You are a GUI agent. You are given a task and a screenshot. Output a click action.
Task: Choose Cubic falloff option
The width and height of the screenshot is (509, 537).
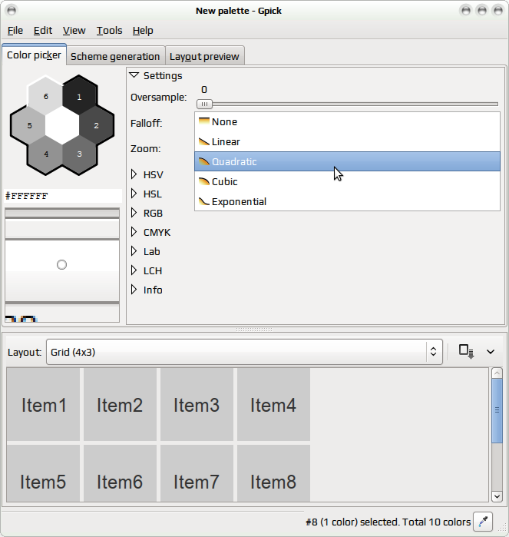(x=347, y=181)
